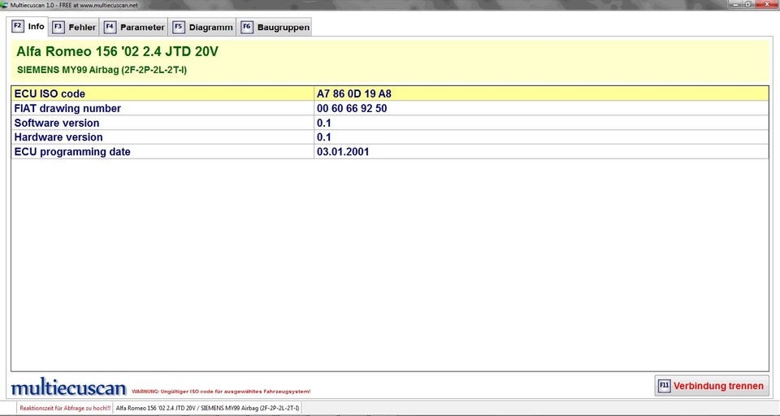Click the SIEMENS MY99 Airbag subtitle
This screenshot has height=416, width=780.
pos(102,70)
